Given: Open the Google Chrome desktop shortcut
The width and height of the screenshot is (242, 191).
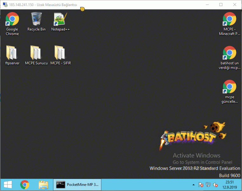Looking at the screenshot, I should tap(12, 24).
